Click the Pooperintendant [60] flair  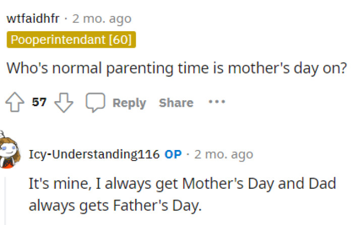coord(71,40)
